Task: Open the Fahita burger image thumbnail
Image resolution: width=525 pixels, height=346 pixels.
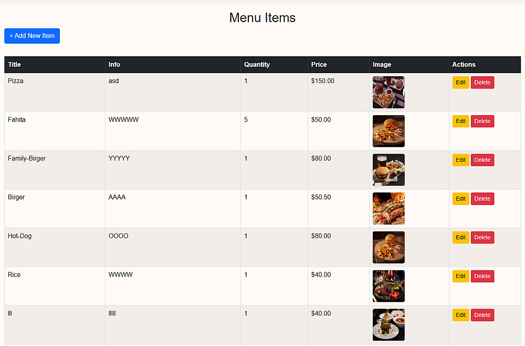Action: (x=388, y=131)
